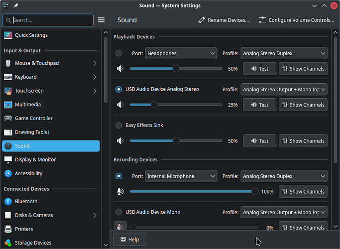This screenshot has height=249, width=340.
Task: Click the Headphones volume slider at 50%
Action: pos(176,69)
